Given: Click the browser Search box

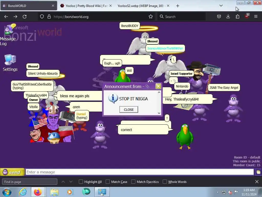Looking at the screenshot, I should (x=181, y=17).
